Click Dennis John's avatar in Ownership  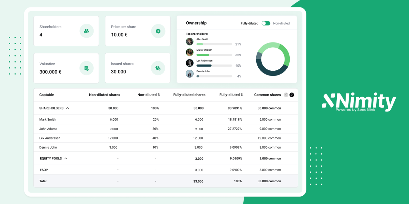point(190,73)
